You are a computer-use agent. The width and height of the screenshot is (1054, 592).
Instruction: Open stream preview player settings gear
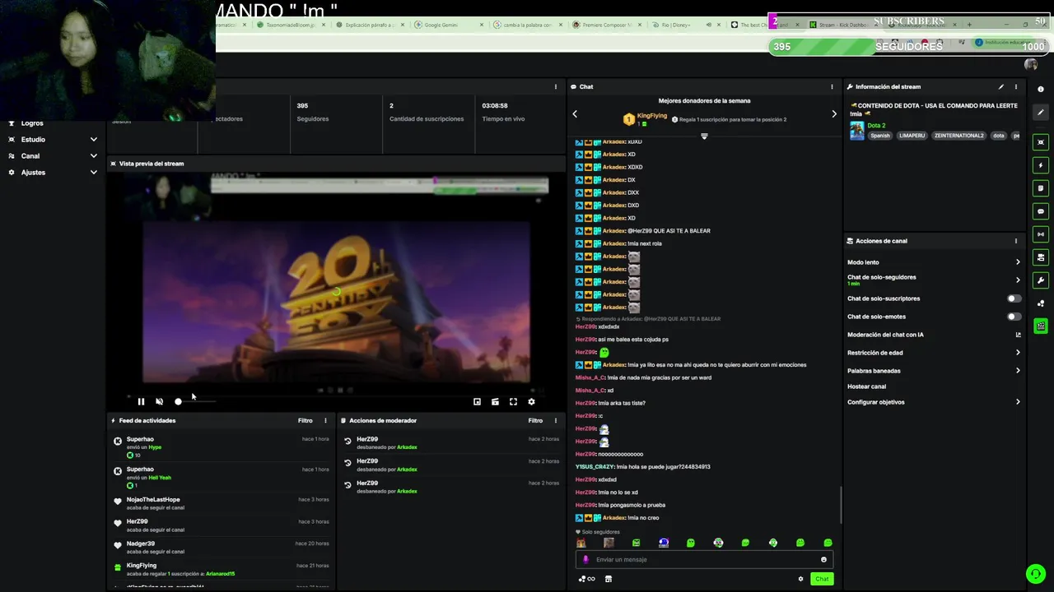pyautogui.click(x=531, y=402)
